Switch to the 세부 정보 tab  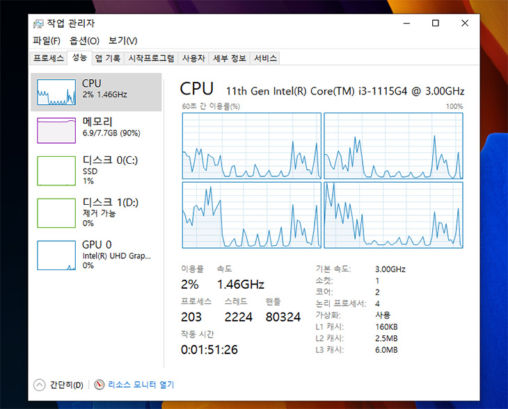click(230, 58)
